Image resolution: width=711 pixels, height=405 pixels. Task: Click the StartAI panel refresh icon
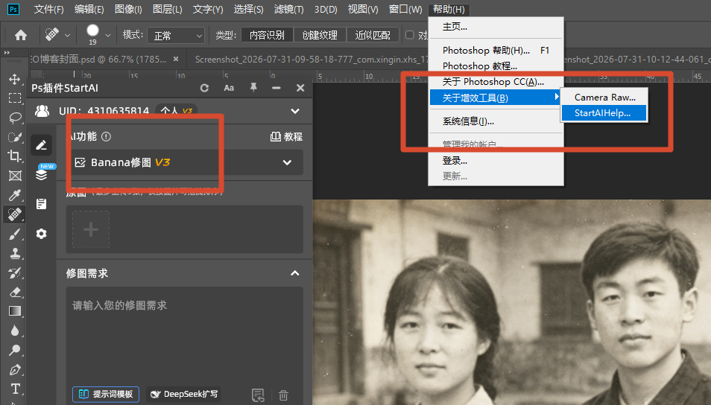click(x=204, y=88)
